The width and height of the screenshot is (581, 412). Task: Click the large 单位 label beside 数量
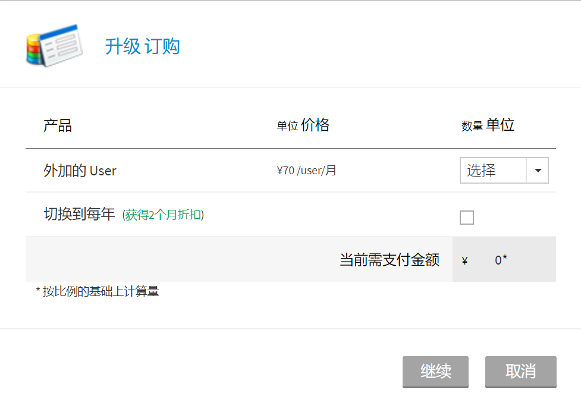tap(500, 125)
